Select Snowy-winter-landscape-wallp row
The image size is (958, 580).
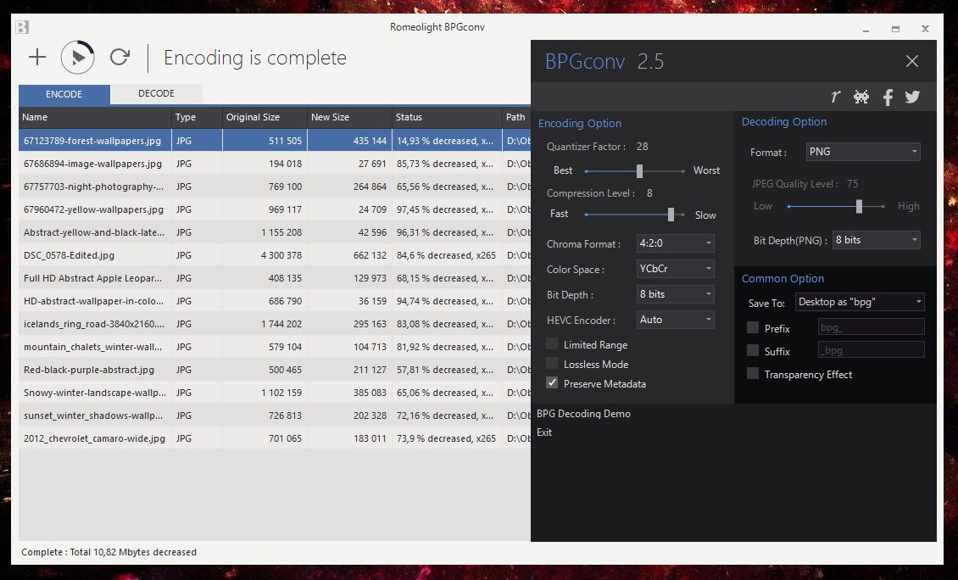coord(275,393)
